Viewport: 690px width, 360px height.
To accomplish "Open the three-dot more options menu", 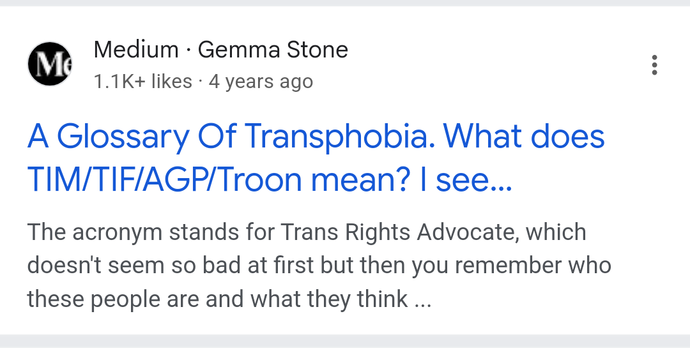I will click(654, 65).
